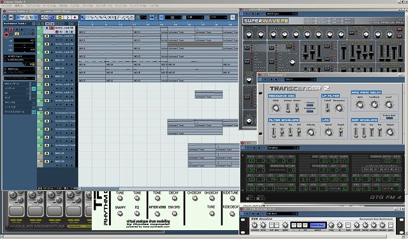Toggle Trance Gate switch in Transcender 2
Screen dimensions: 408x239
point(390,118)
